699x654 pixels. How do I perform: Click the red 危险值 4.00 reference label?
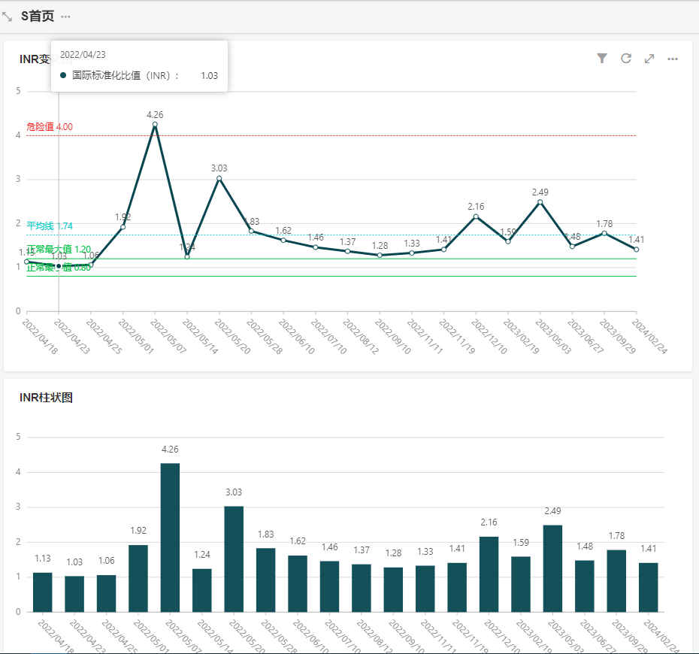(x=50, y=127)
